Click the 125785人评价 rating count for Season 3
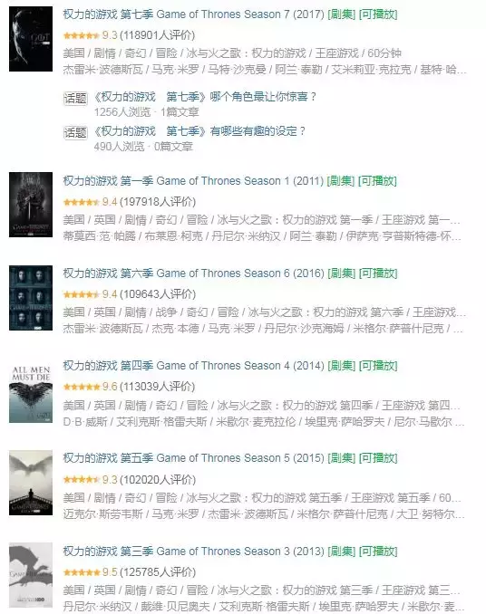 click(x=158, y=572)
